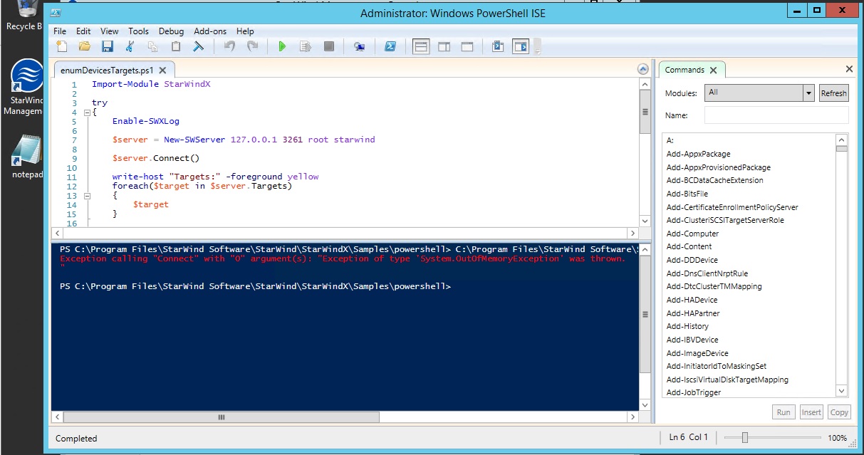Select Add-HADevice in the command list

tap(692, 300)
